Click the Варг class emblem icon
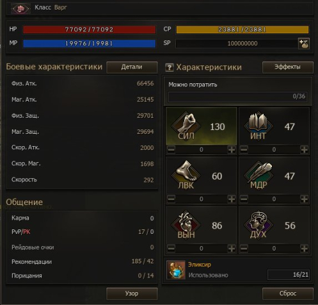318x305 pixels. [20, 9]
